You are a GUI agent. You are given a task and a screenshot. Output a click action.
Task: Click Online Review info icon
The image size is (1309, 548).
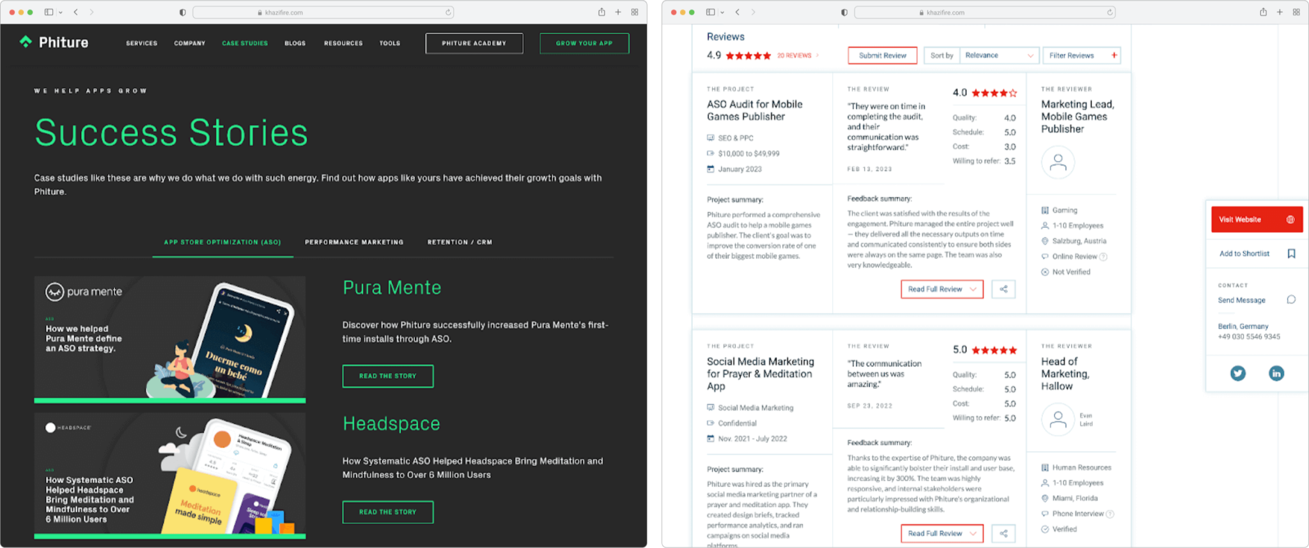tap(1103, 257)
